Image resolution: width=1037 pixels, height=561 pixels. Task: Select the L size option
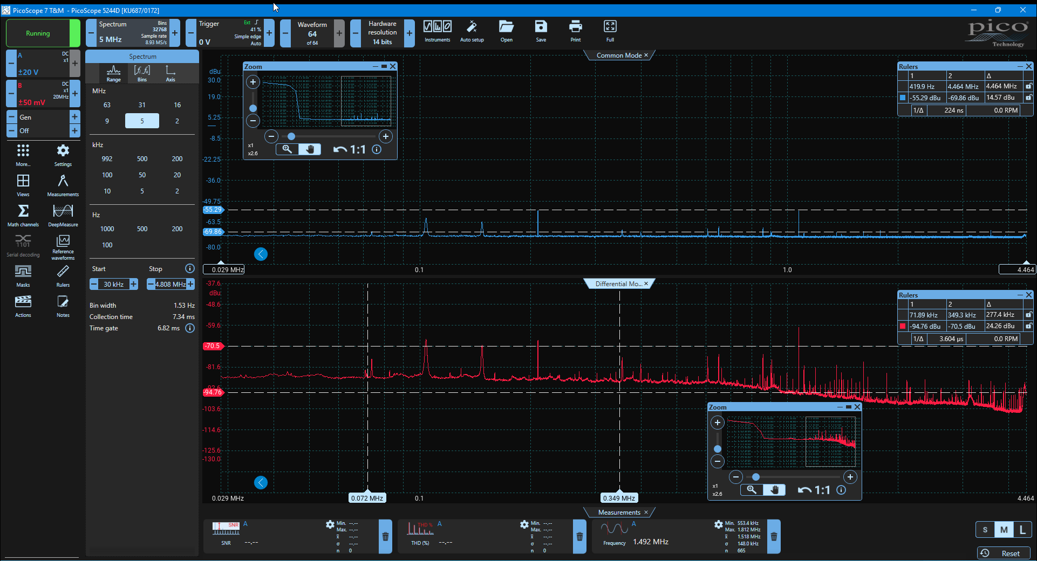tap(1022, 530)
